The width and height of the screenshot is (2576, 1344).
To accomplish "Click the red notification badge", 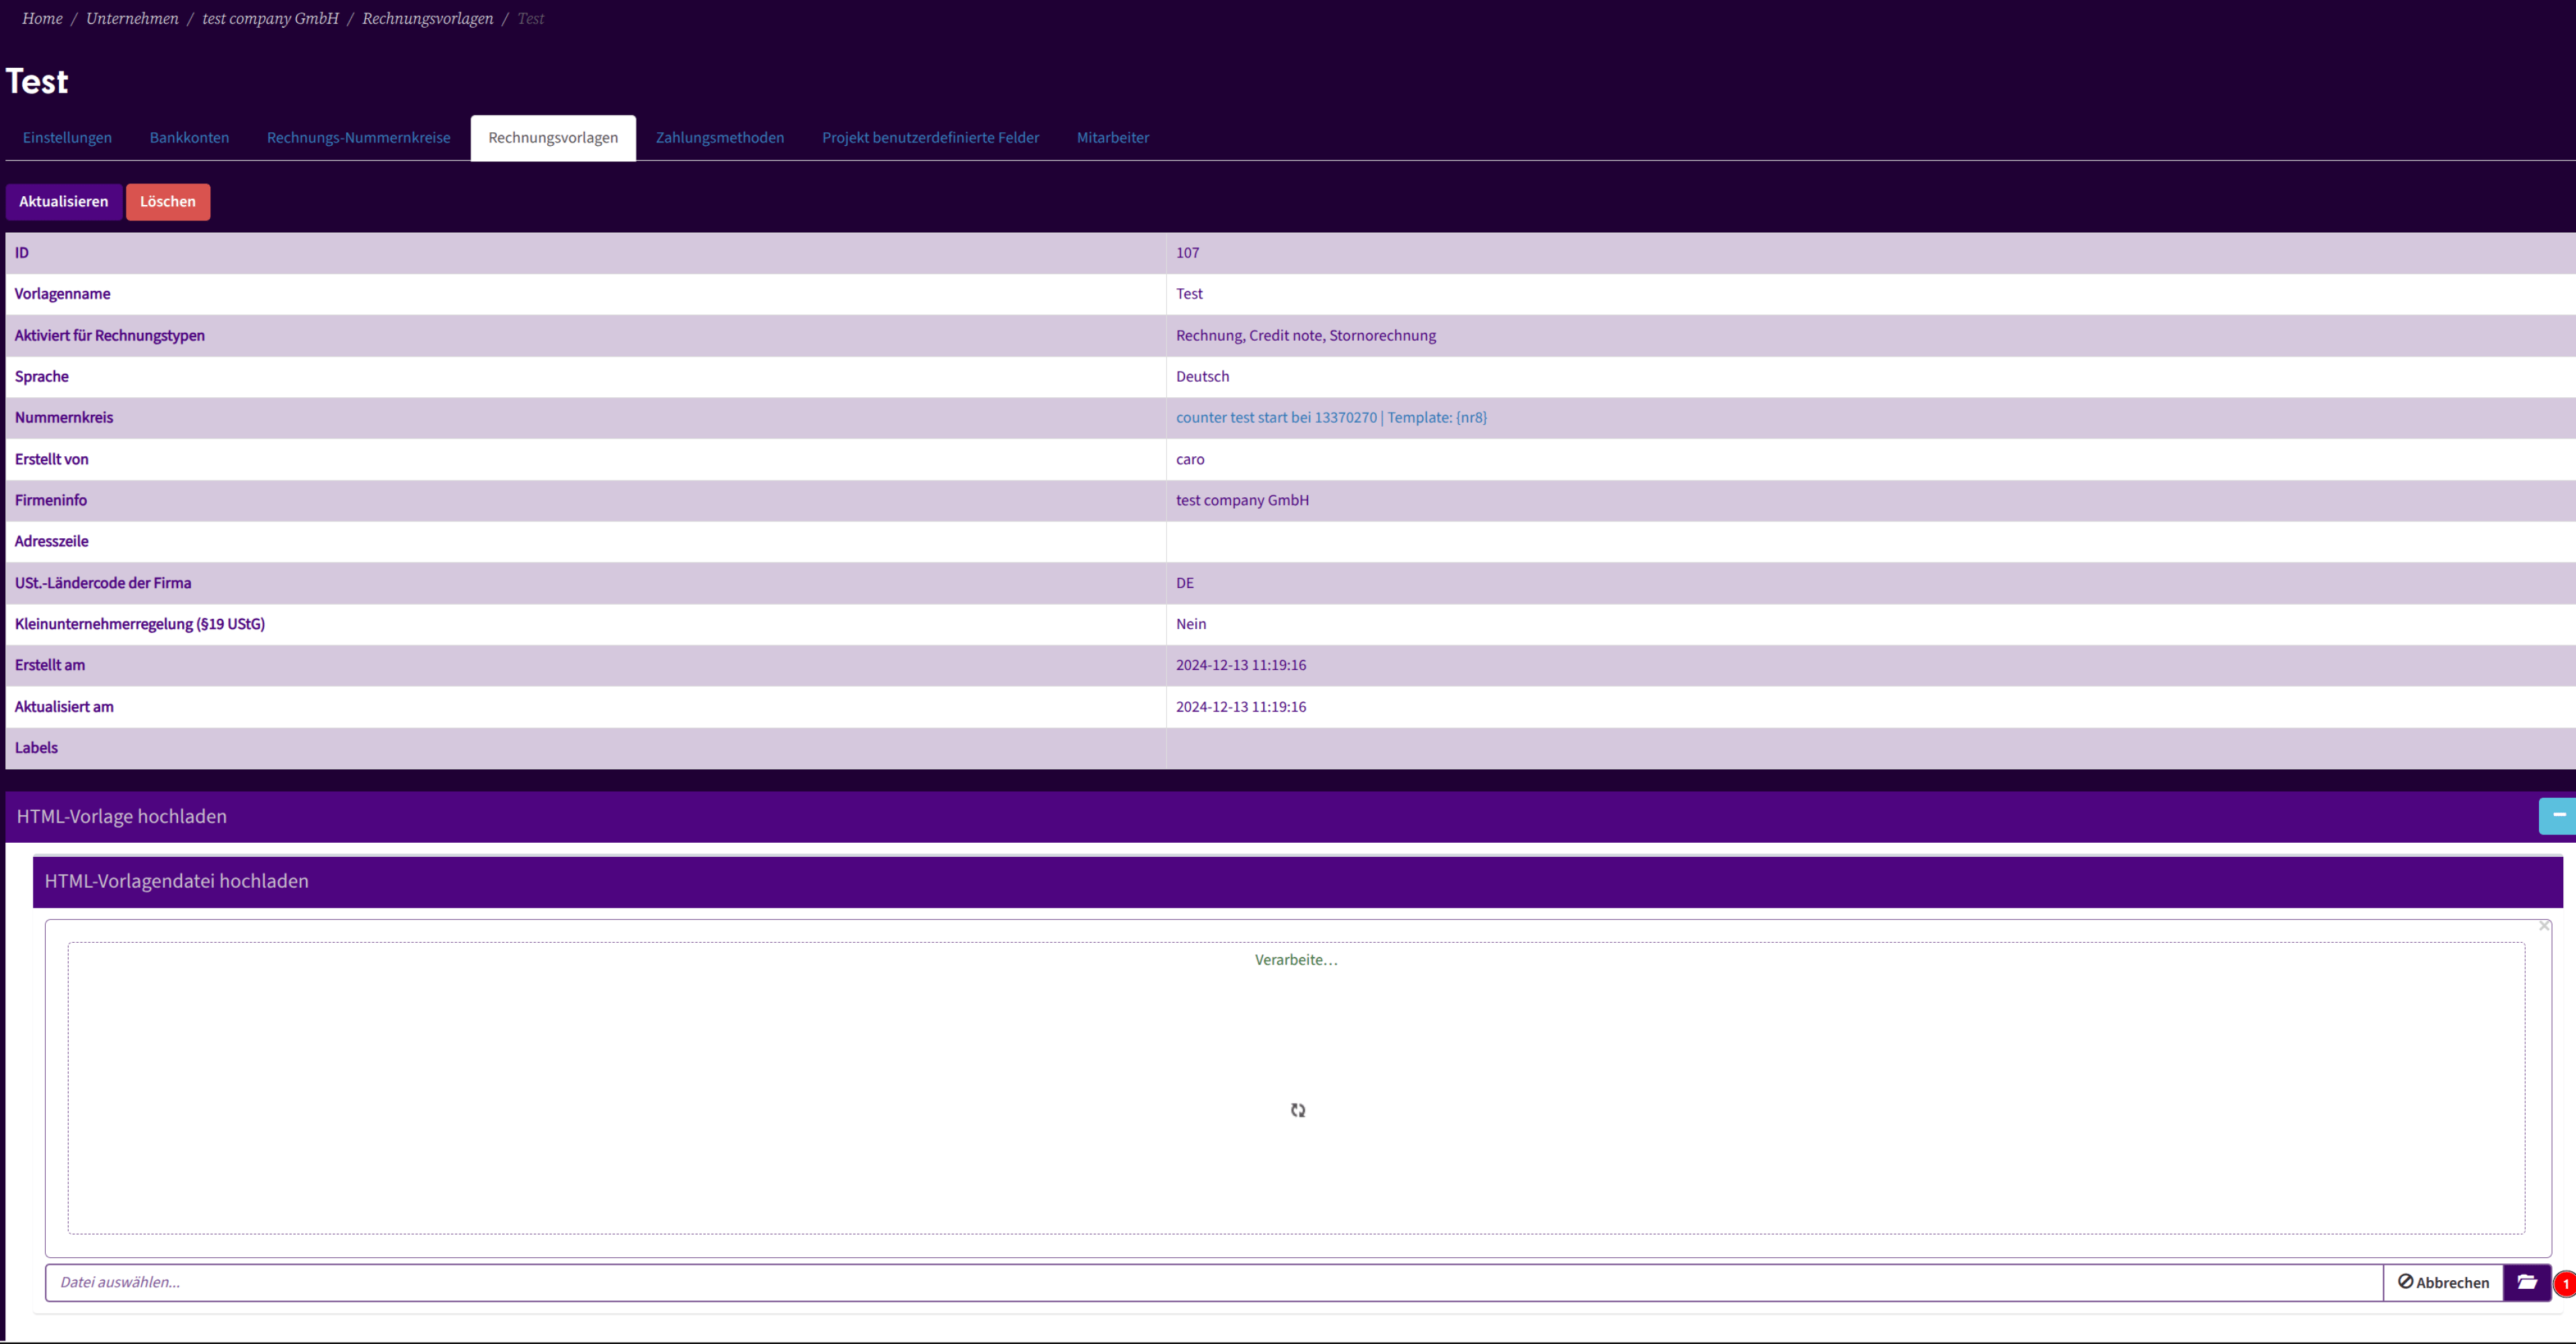I will 2565,1284.
